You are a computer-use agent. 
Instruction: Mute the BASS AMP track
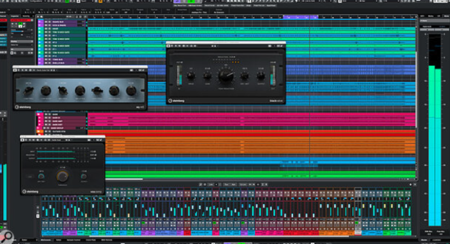(46, 121)
